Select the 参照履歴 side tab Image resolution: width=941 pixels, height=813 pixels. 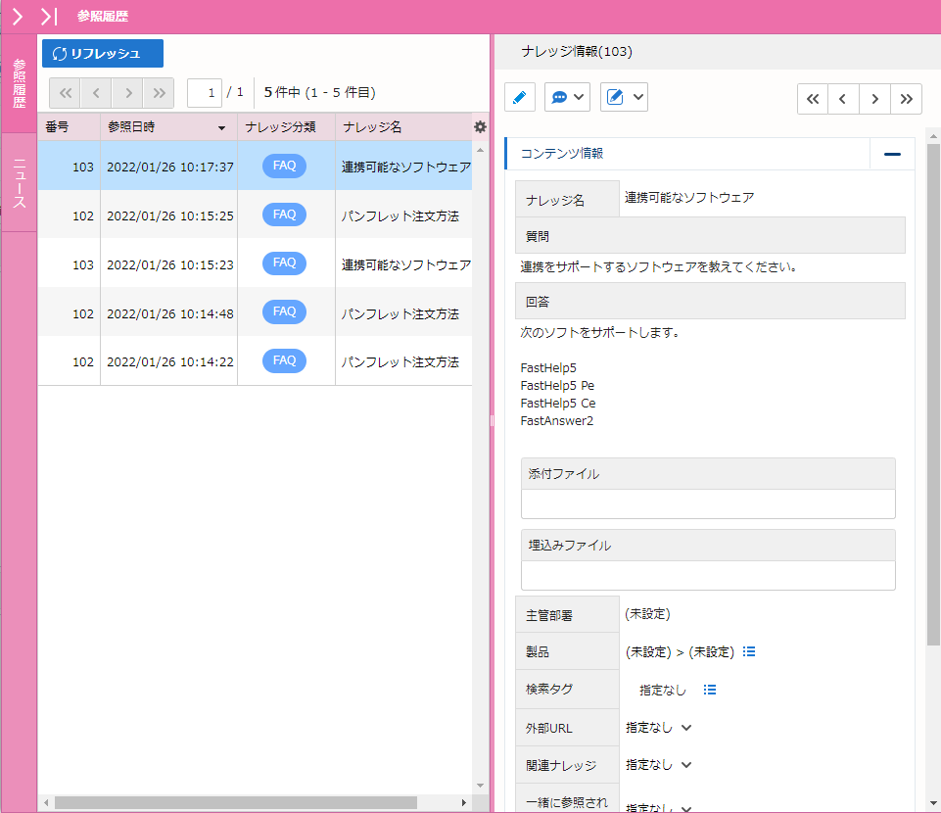tap(20, 83)
